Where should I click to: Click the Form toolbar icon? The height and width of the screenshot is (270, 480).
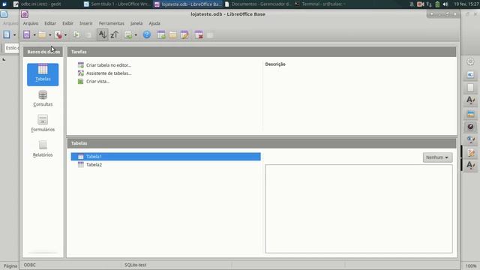pyautogui.click(x=128, y=35)
